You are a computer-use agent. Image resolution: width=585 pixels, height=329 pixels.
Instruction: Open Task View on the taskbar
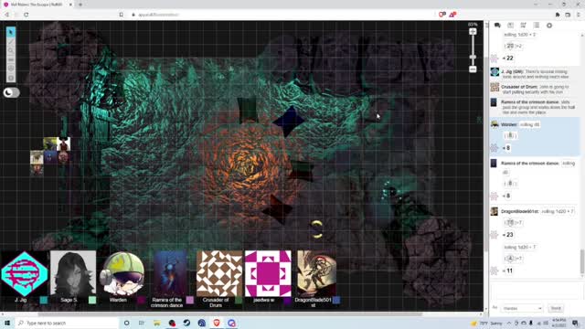[142, 323]
